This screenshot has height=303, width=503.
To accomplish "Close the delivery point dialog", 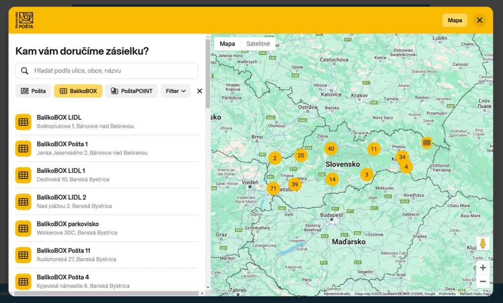I will (479, 20).
